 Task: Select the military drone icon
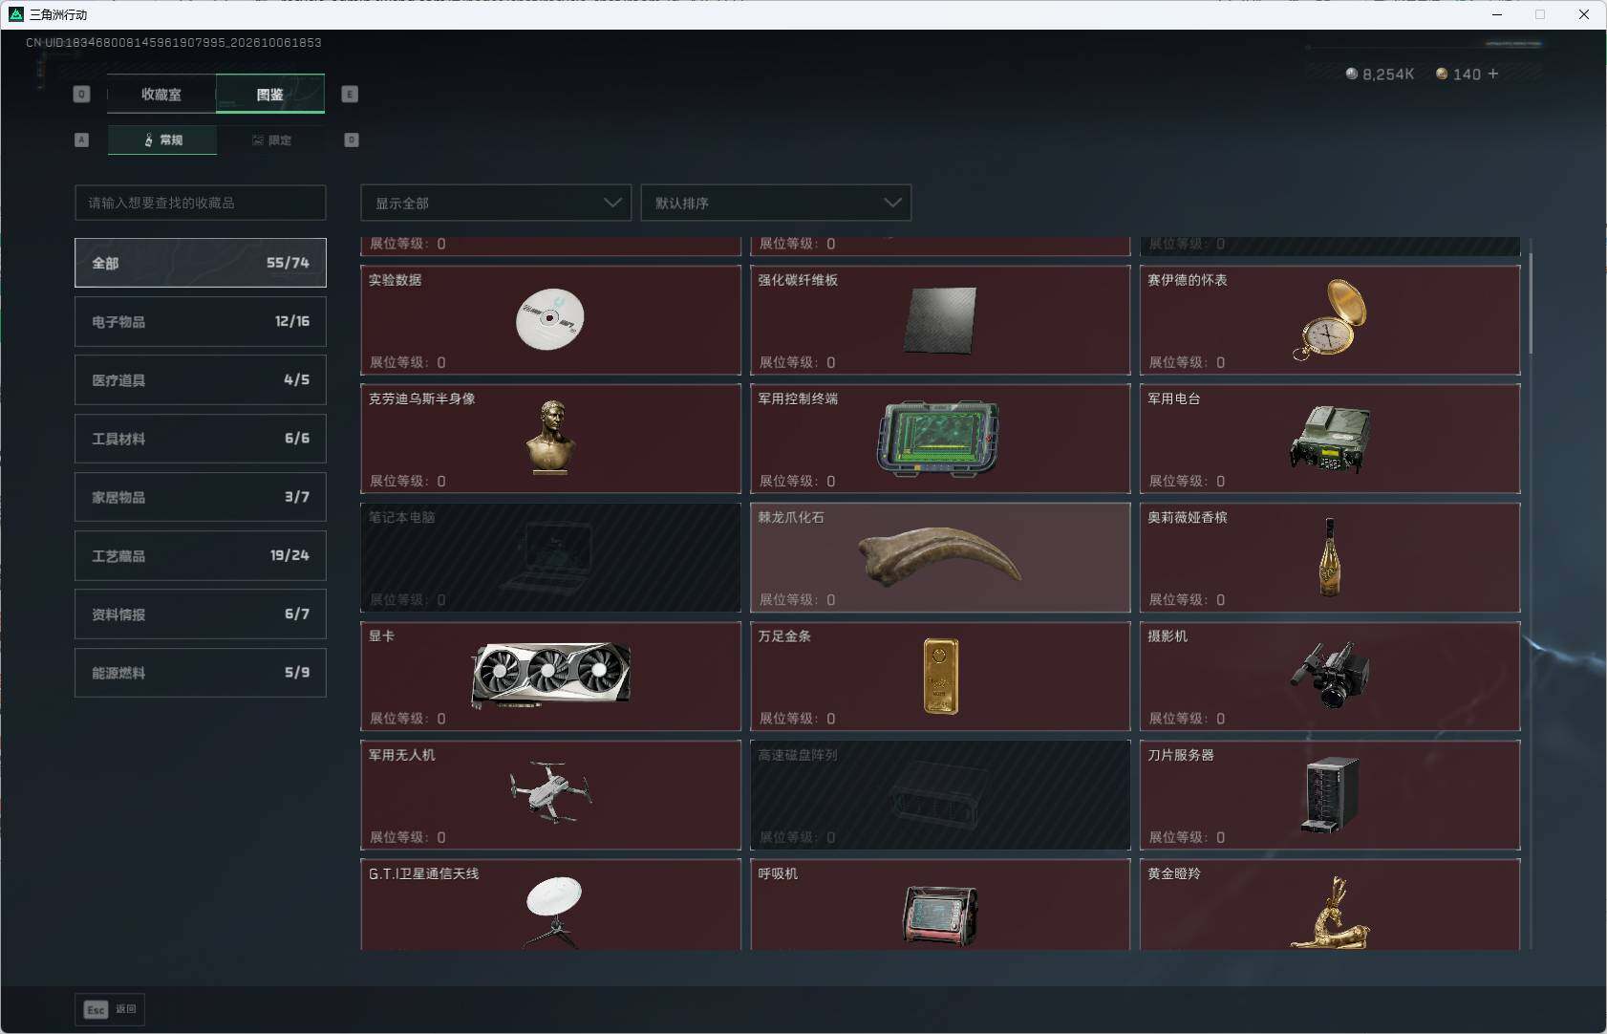tap(550, 793)
